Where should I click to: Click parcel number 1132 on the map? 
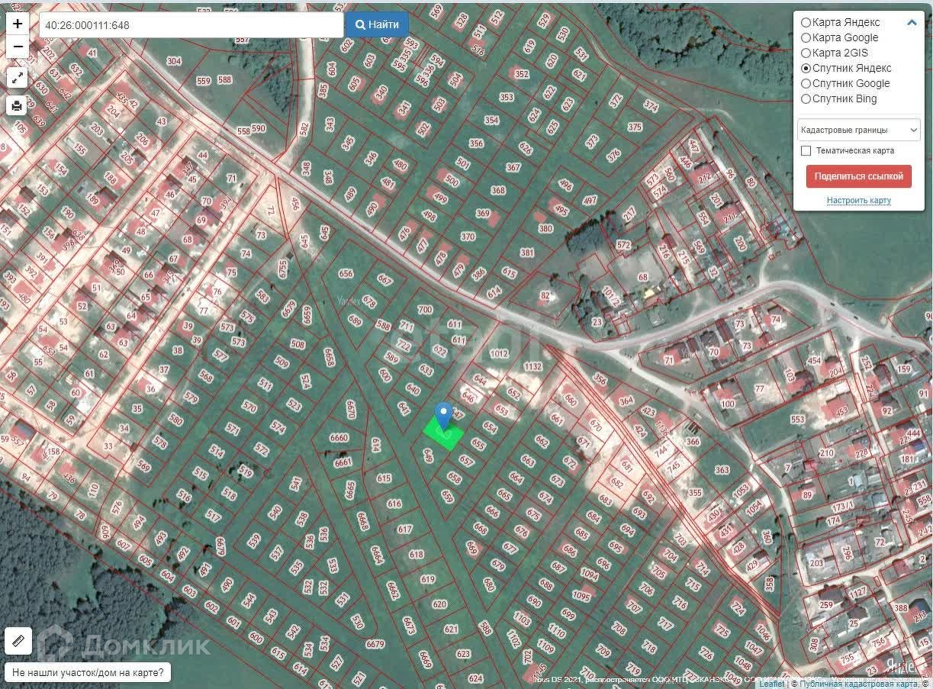532,367
